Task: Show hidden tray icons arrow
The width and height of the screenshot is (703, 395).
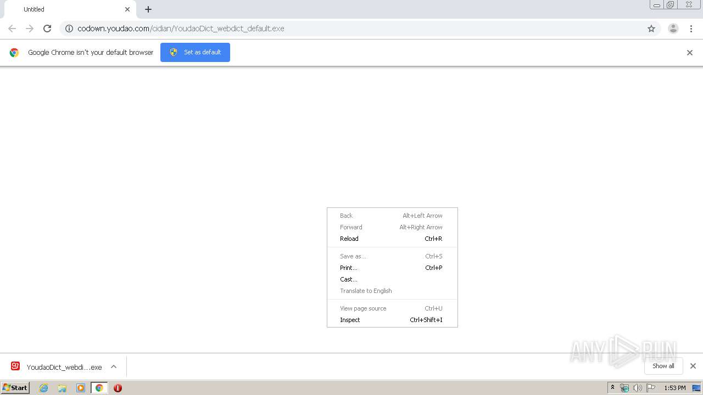Action: pos(613,388)
